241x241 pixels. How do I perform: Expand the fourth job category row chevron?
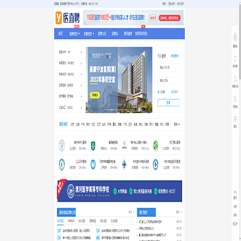coord(81,85)
